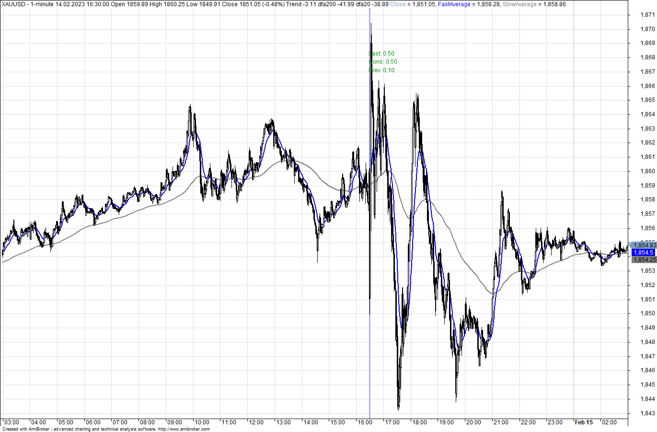657x432 pixels.
Task: Click the 10:00 time axis label
Action: click(x=202, y=422)
